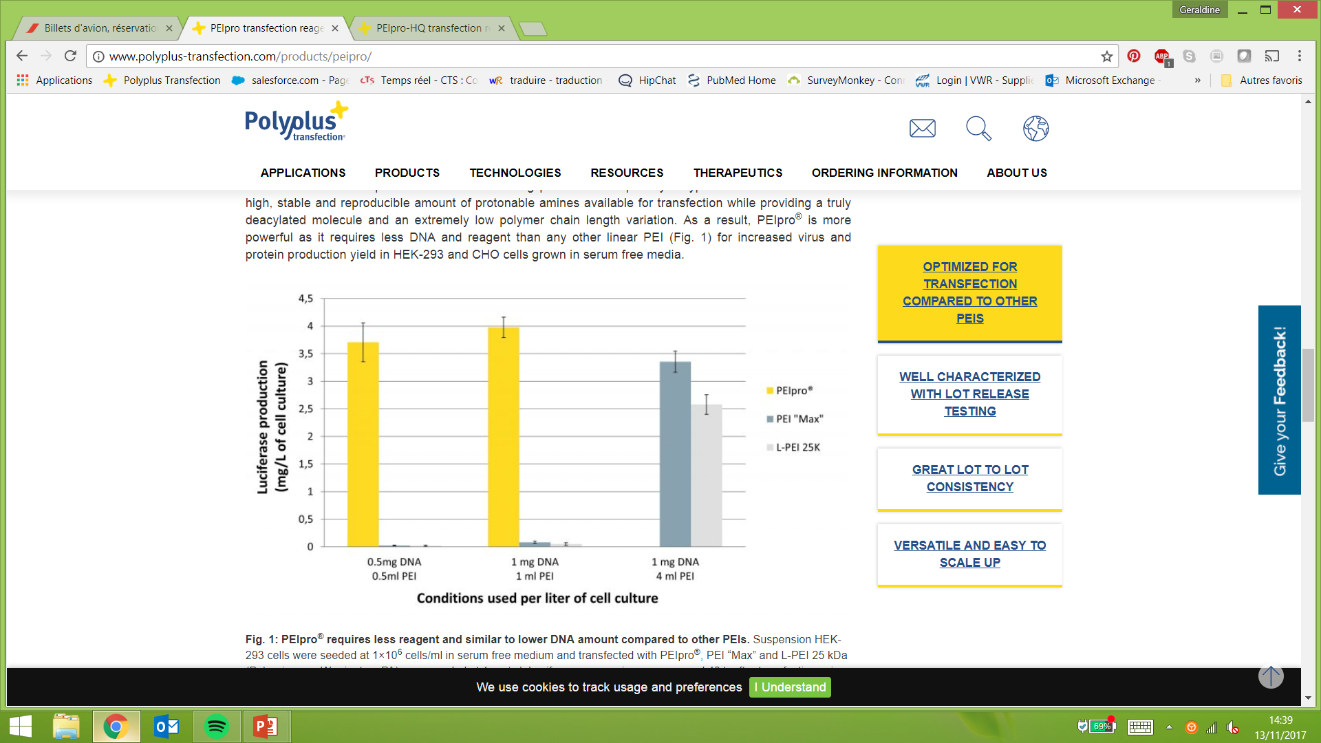
Task: Expand hidden bookmarks overflow chevron
Action: (x=1197, y=80)
